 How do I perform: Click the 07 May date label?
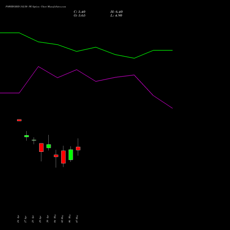tap(77, 218)
